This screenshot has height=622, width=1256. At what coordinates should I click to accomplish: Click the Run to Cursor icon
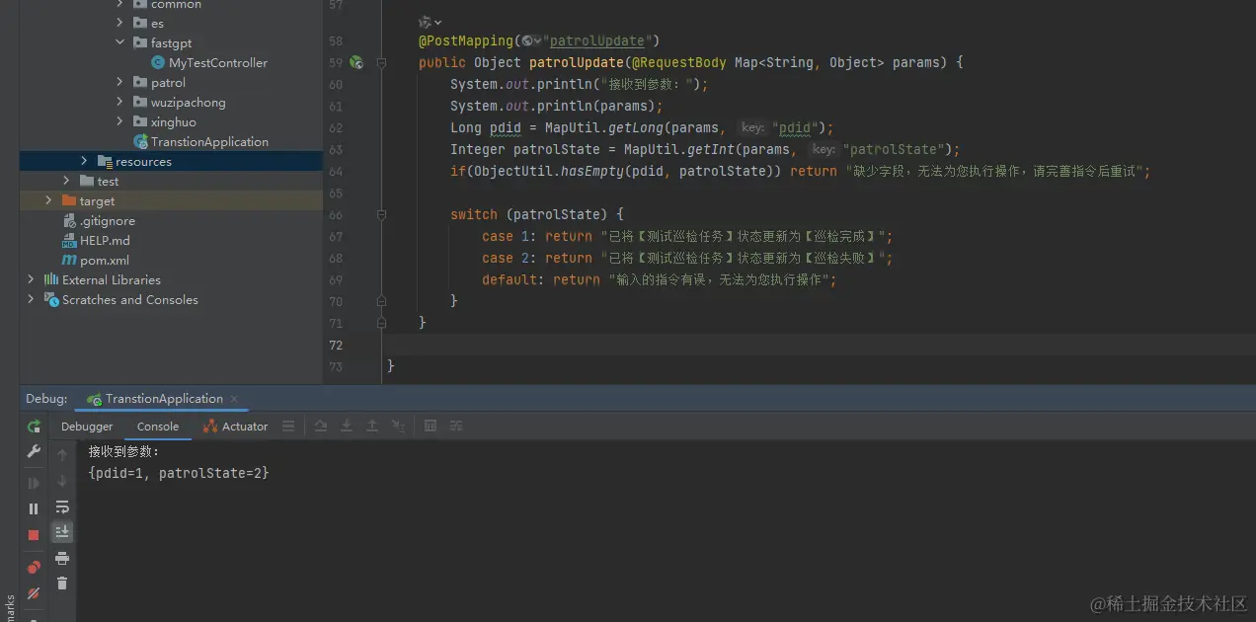(x=398, y=427)
